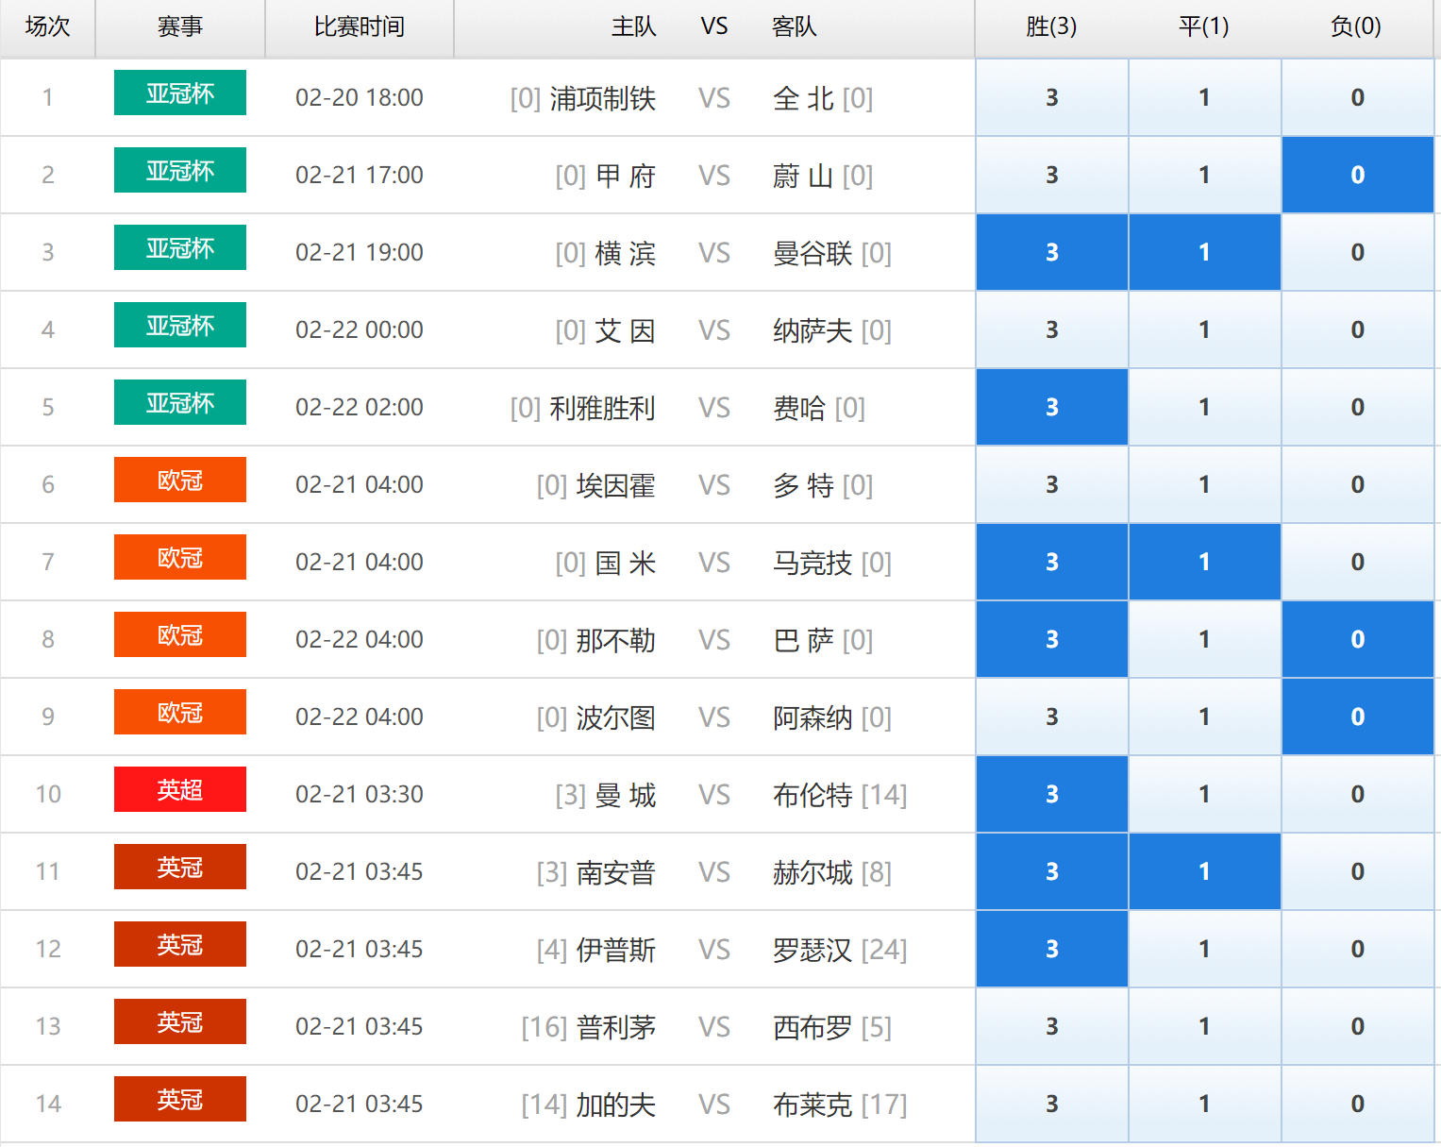The height and width of the screenshot is (1147, 1441).
Task: Select win (3) for 普利茅 vs 西布罗
Action: (x=1052, y=1026)
